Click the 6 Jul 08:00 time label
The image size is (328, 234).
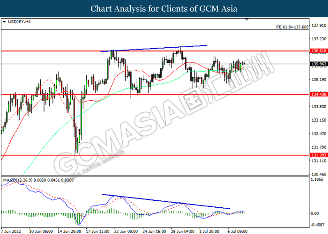(238, 231)
